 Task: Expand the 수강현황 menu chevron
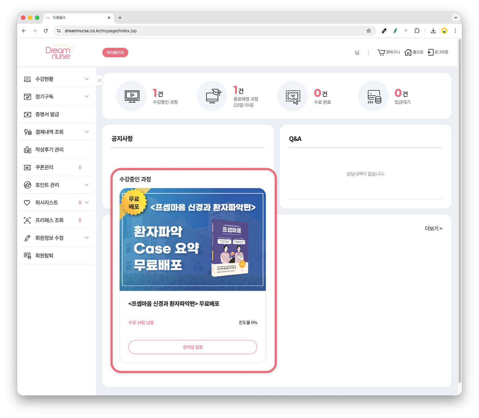point(86,79)
